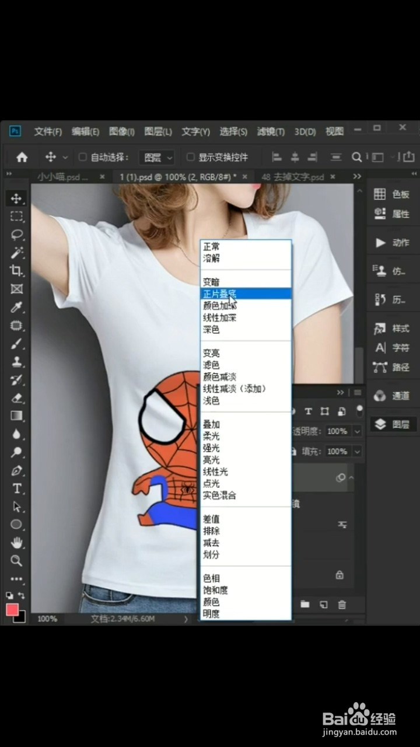The width and height of the screenshot is (420, 747).
Task: Filter layers by type (T) icon
Action: point(309,411)
